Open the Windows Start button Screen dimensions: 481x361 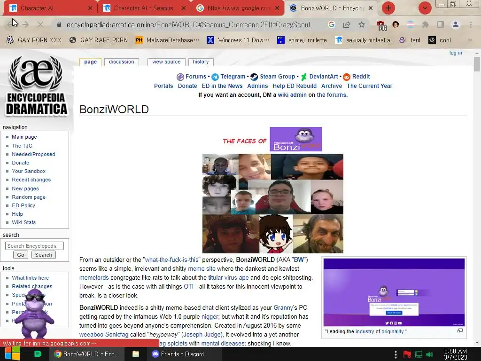point(12,354)
